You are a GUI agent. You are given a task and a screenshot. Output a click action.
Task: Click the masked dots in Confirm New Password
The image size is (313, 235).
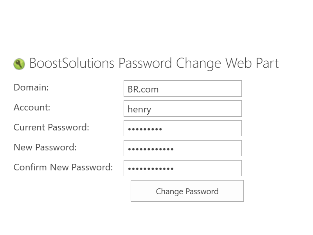[151, 169]
